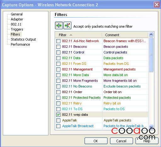Close the Capture Options dialog
The height and width of the screenshot is (147, 161).
pos(157,5)
